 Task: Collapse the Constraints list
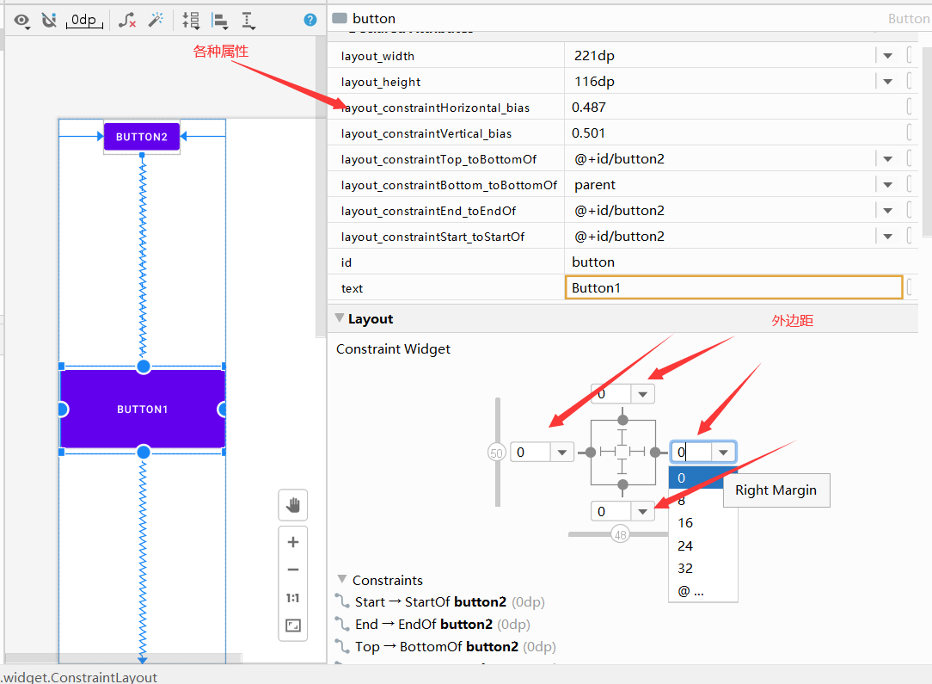click(x=342, y=579)
